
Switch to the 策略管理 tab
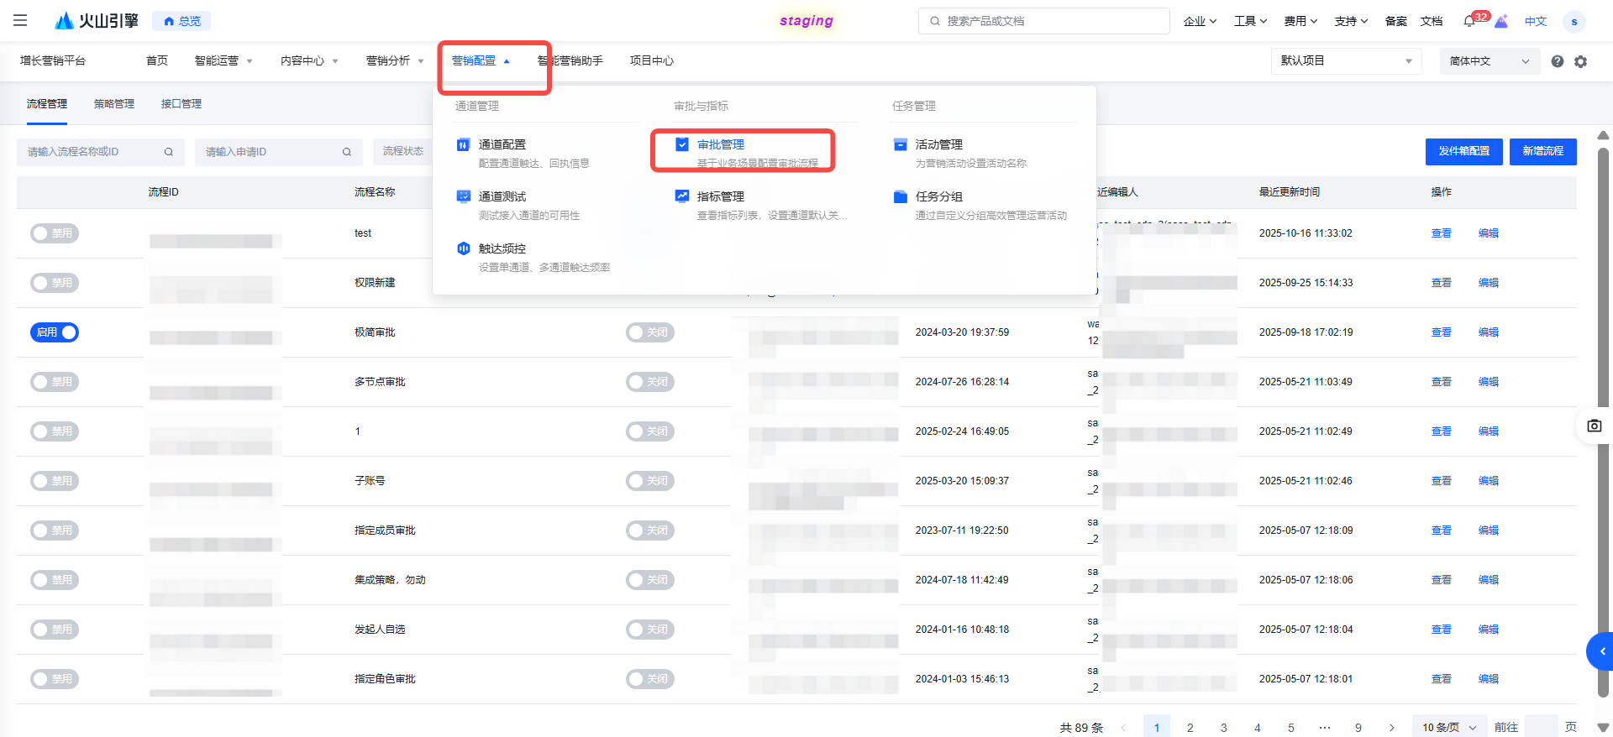pyautogui.click(x=114, y=104)
